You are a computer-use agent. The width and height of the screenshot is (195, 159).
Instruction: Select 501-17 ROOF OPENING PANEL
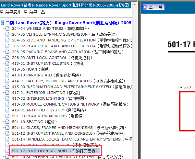point(55,151)
